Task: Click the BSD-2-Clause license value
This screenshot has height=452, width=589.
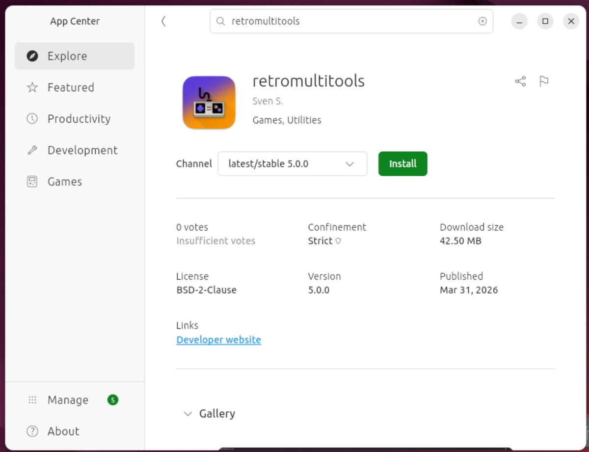Action: 206,290
